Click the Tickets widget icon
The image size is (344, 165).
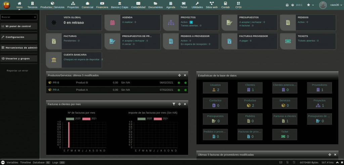288,41
